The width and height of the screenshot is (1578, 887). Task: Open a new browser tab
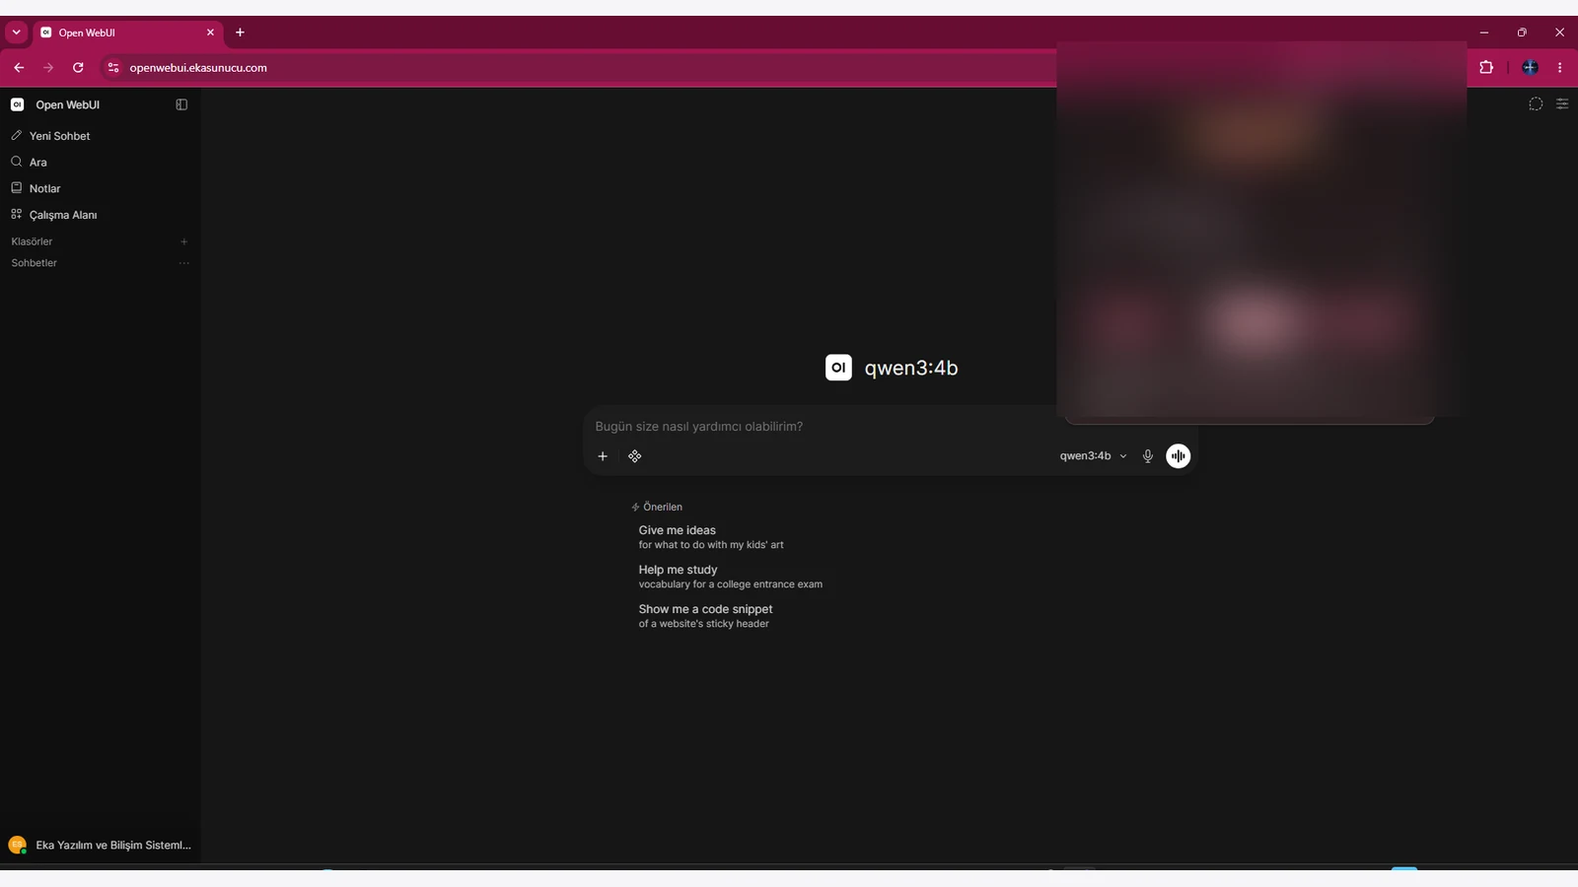pos(240,33)
